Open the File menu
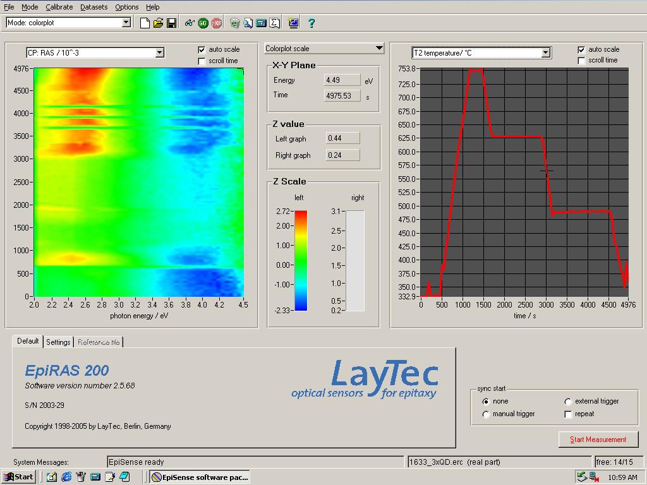The height and width of the screenshot is (485, 647). (9, 7)
